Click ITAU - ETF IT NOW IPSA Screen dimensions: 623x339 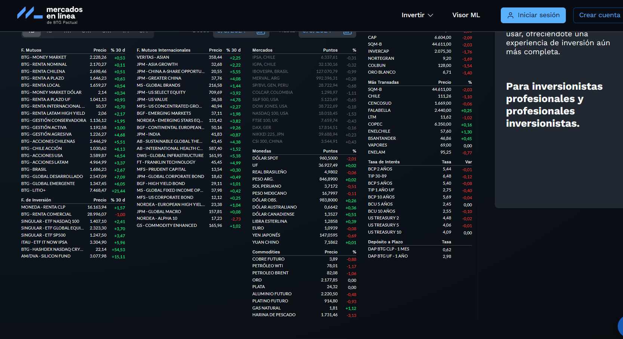coord(73,242)
